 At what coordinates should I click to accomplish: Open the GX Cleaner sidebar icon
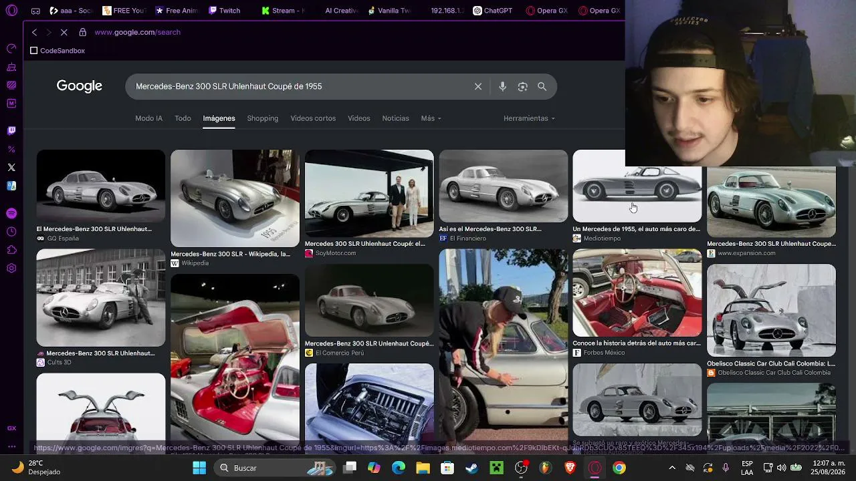coord(11,67)
